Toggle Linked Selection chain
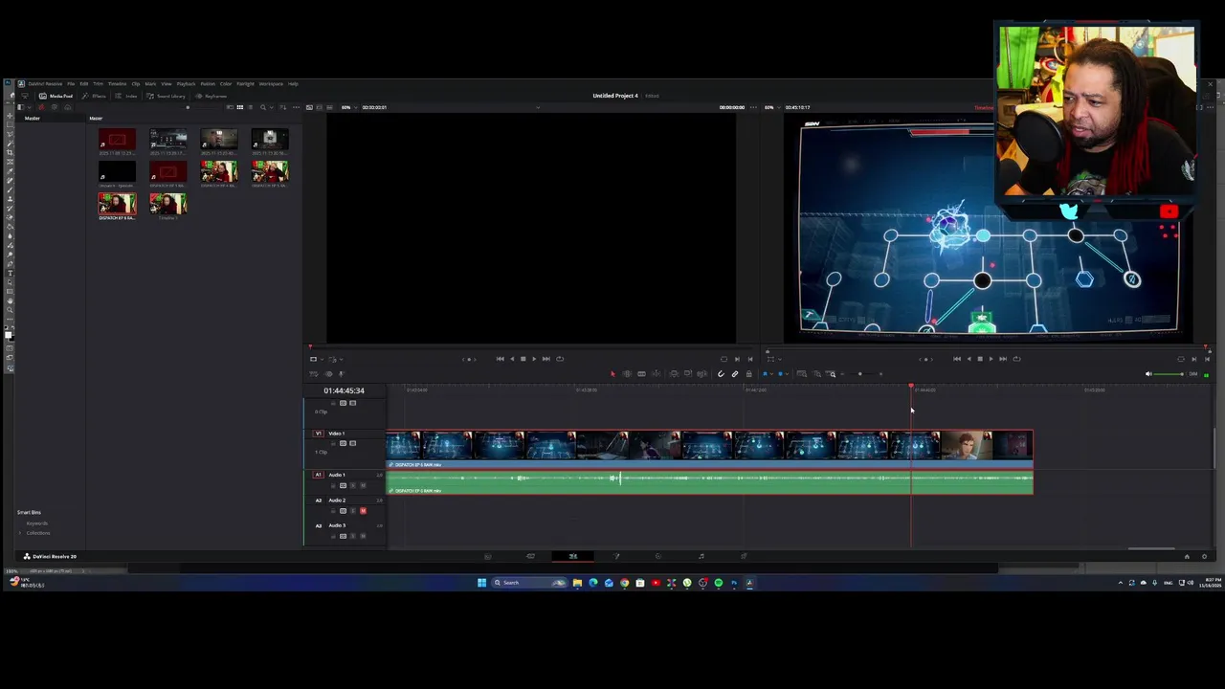Screen dimensions: 1225x689 pos(735,374)
